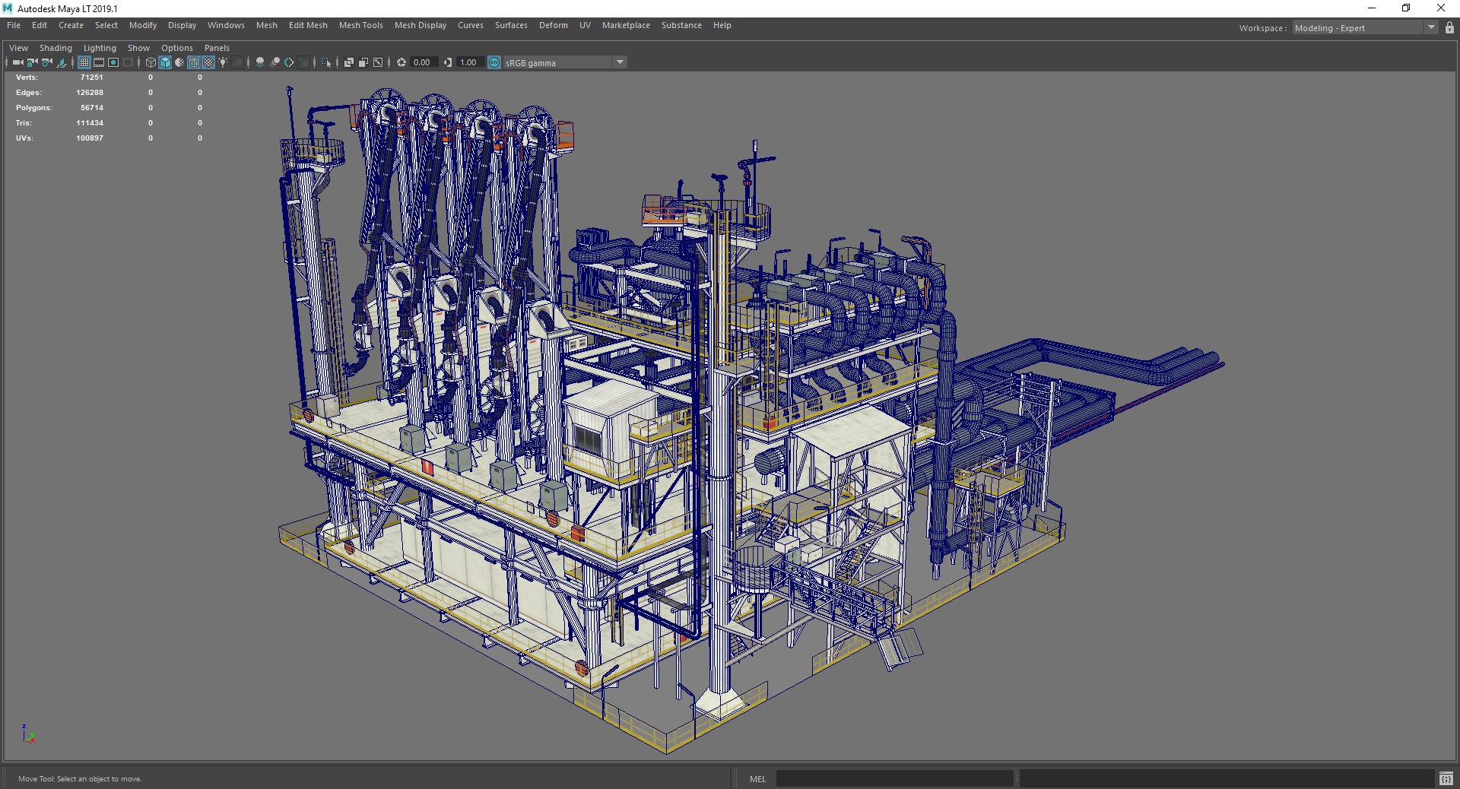This screenshot has width=1460, height=789.
Task: Open Camera Attributes icon in panel toolbar
Action: 46,62
